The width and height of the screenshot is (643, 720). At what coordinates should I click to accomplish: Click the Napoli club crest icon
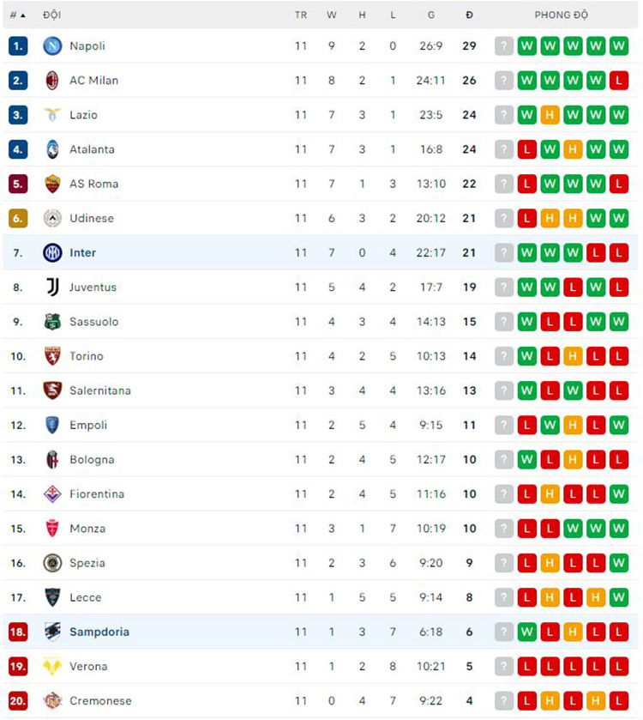coord(52,46)
